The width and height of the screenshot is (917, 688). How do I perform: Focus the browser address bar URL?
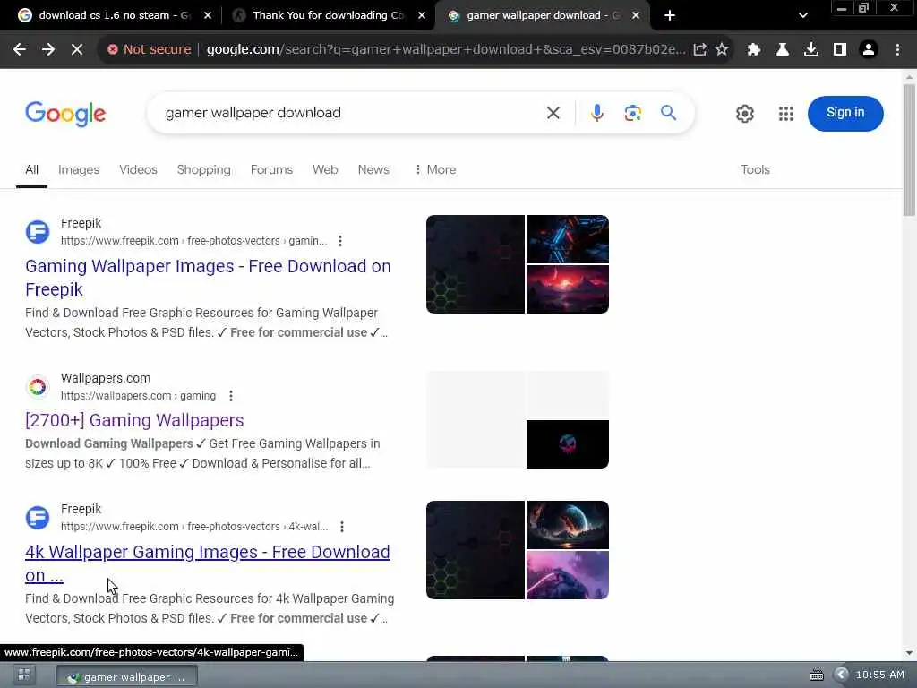tap(446, 50)
